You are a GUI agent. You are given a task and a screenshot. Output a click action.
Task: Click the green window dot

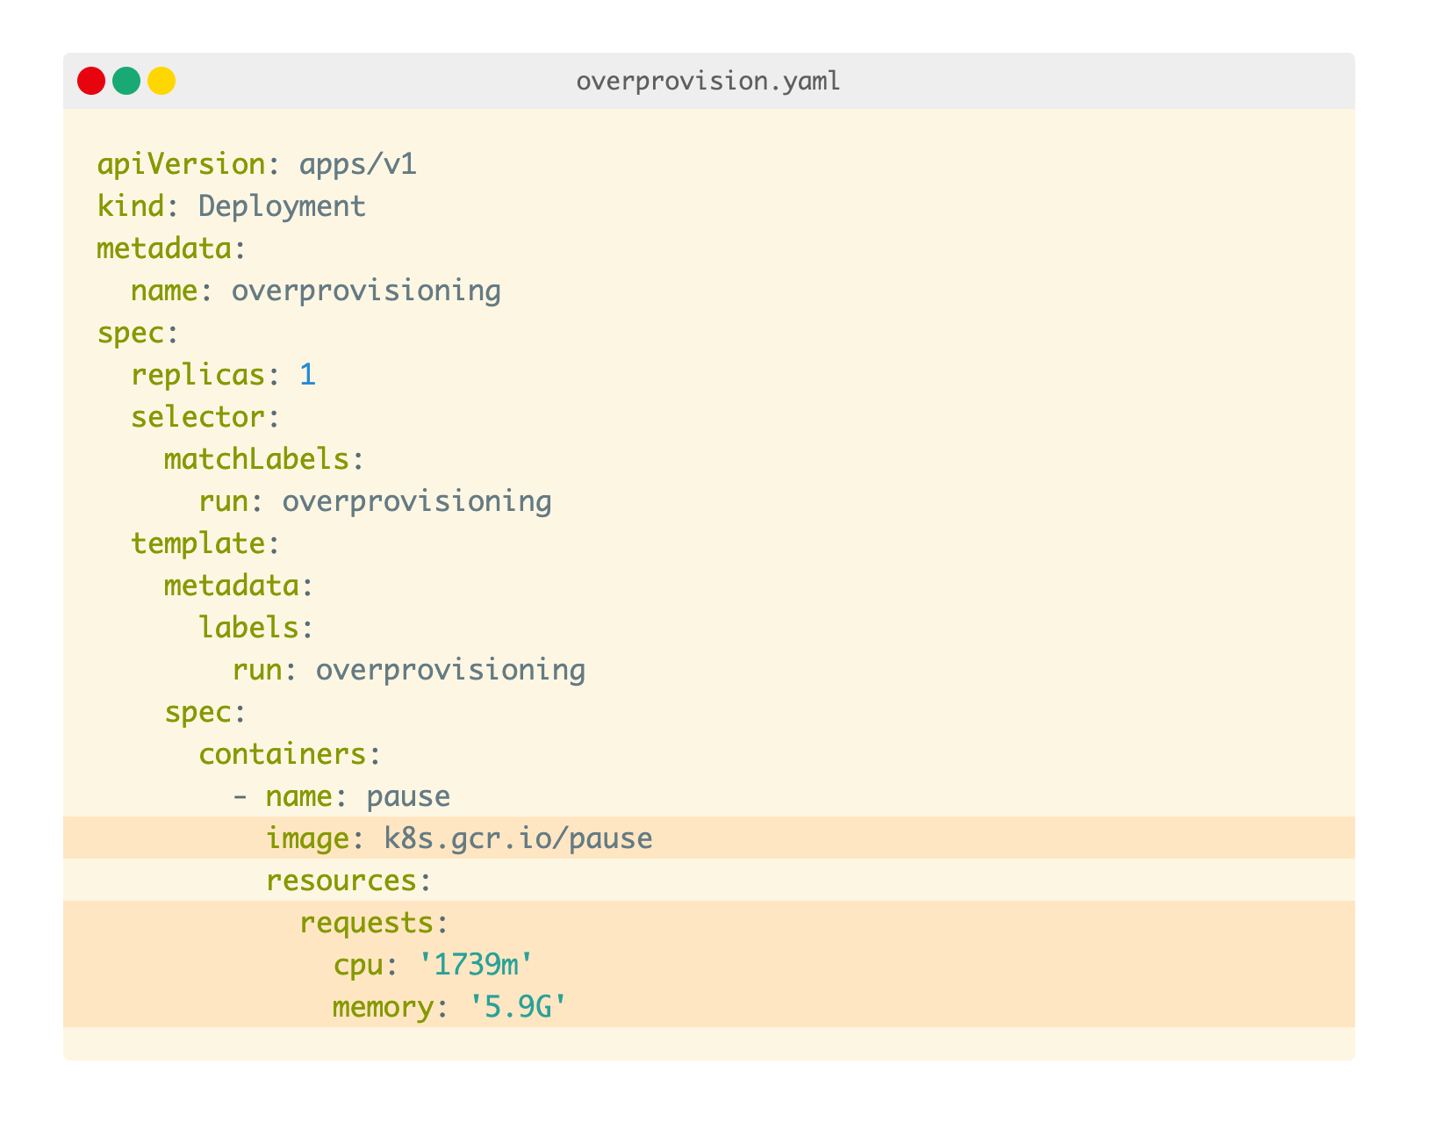[x=126, y=81]
